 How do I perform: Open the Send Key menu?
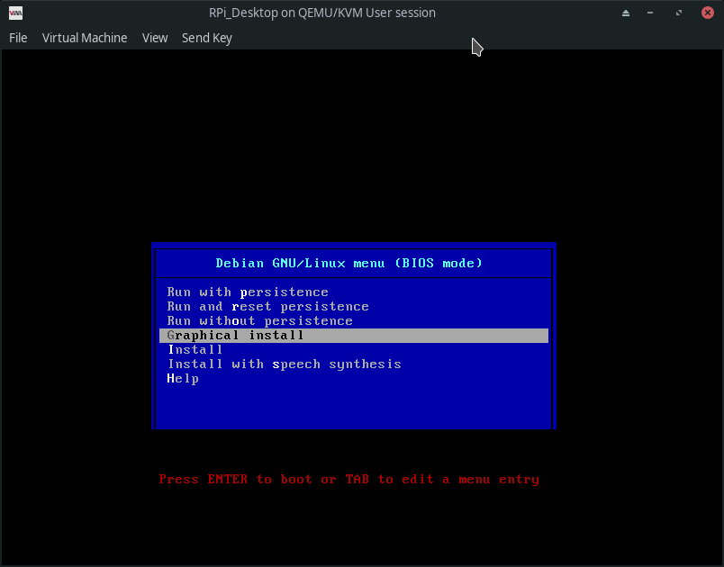[x=207, y=38]
